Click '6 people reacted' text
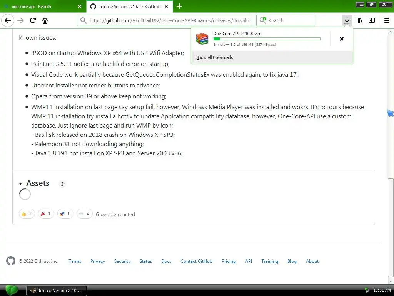The width and height of the screenshot is (394, 296). (115, 214)
